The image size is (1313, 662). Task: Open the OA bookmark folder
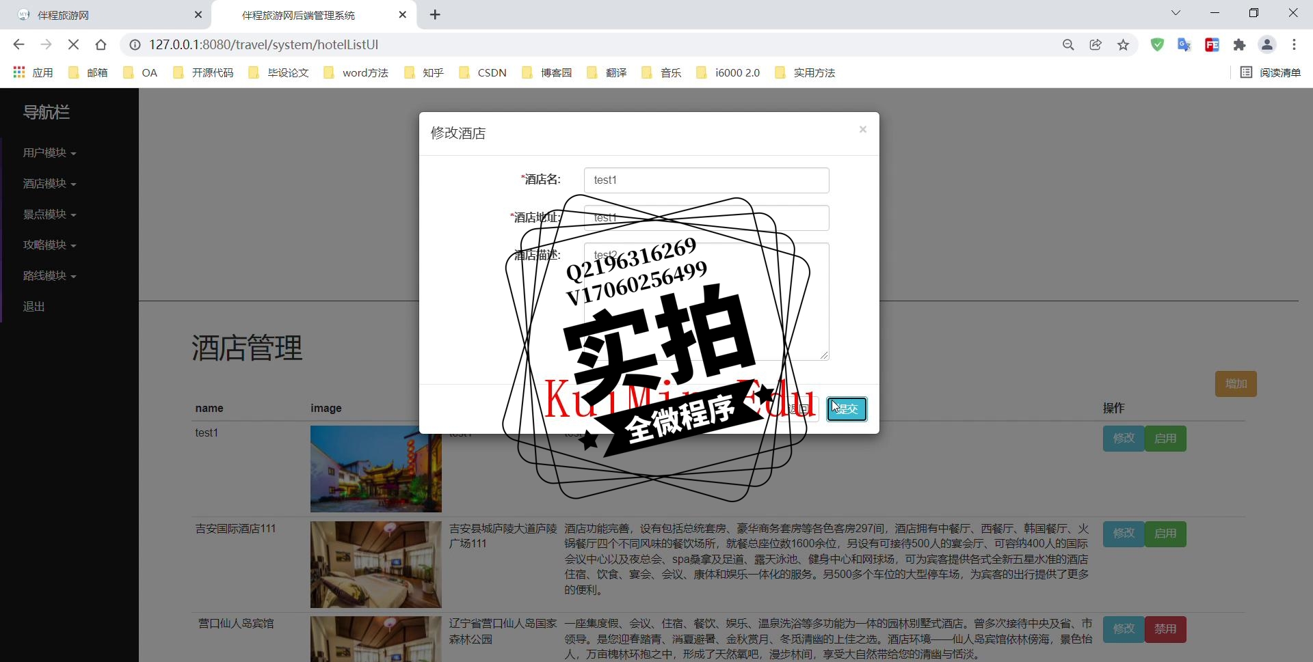pyautogui.click(x=140, y=72)
